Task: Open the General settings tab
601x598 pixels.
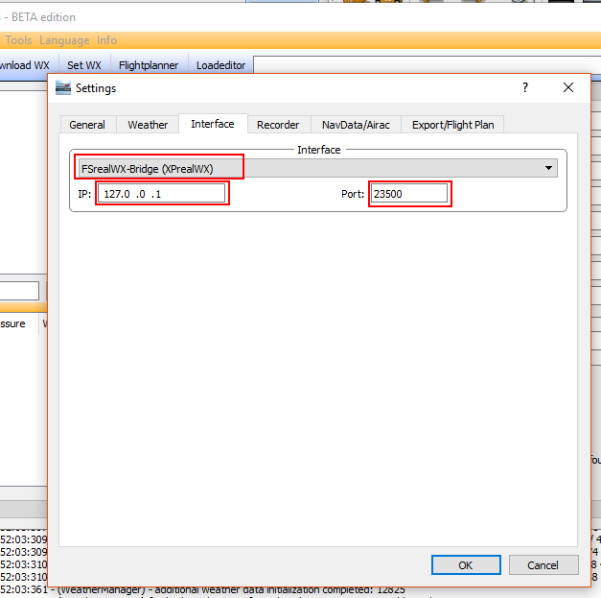Action: point(88,125)
